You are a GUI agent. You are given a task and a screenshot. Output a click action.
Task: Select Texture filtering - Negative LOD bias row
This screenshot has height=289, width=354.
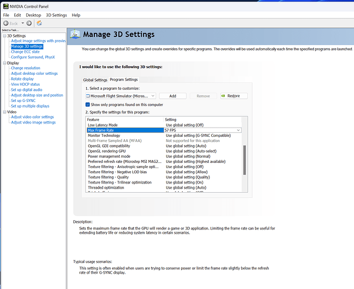click(164, 172)
